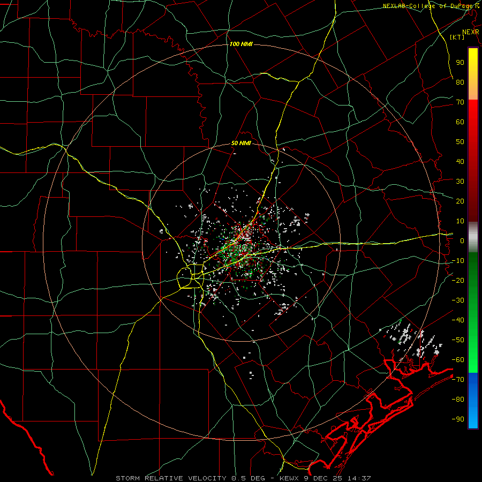Click the -90 scale label
This screenshot has width=482, height=482.
point(458,419)
